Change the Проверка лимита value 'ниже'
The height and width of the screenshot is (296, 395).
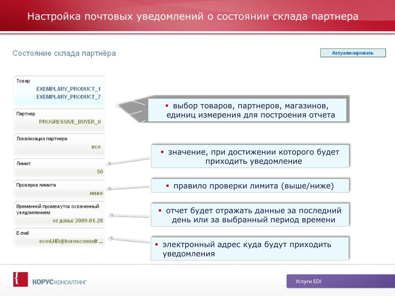coord(96,193)
